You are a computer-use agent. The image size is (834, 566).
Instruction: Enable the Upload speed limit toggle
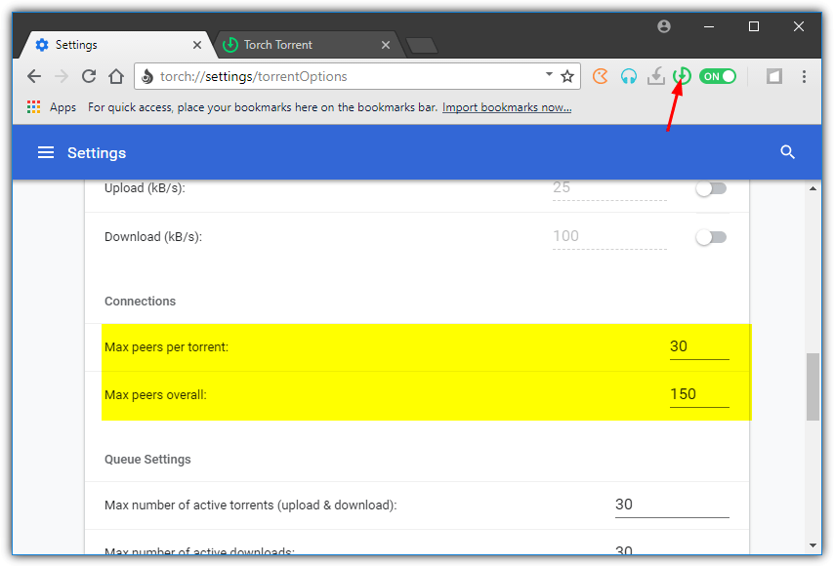[x=711, y=188]
